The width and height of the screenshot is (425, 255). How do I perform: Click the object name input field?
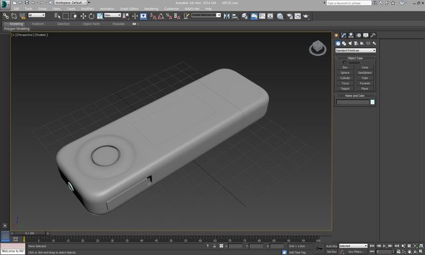[x=353, y=102]
